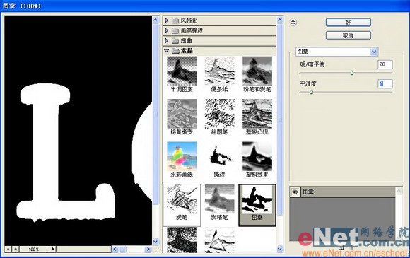
Task: Open the zoom level popup arrow
Action: [52, 249]
